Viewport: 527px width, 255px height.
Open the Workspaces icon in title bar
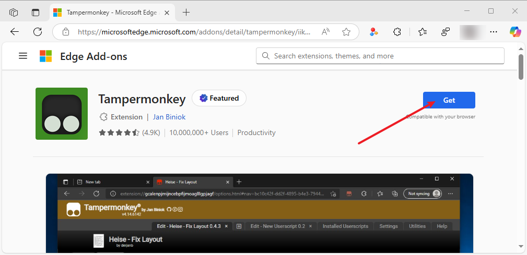point(14,12)
